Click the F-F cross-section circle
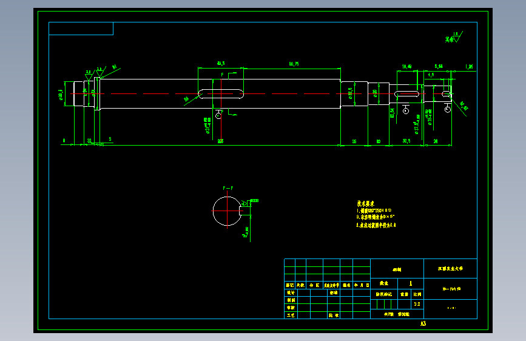This screenshot has height=341, width=526. tap(227, 211)
